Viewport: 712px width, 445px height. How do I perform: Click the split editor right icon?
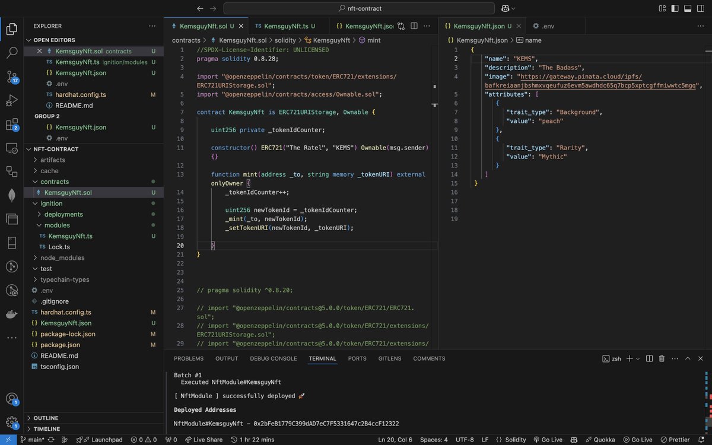tap(414, 26)
